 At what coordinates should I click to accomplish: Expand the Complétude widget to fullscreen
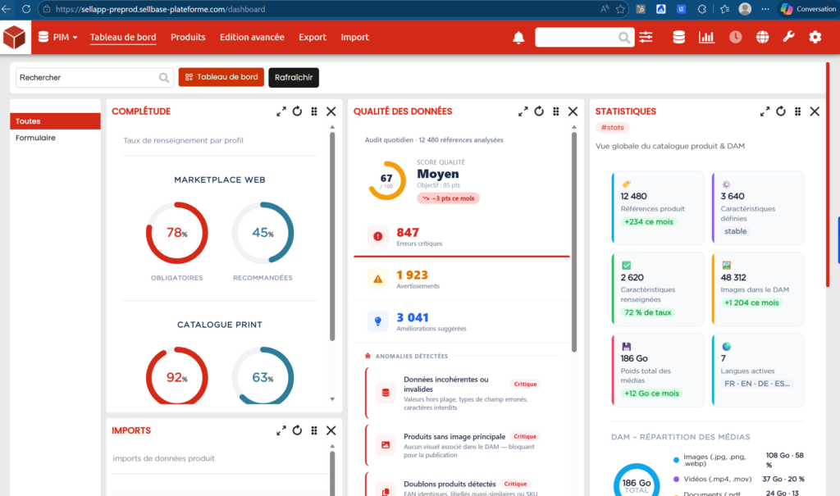(x=281, y=111)
